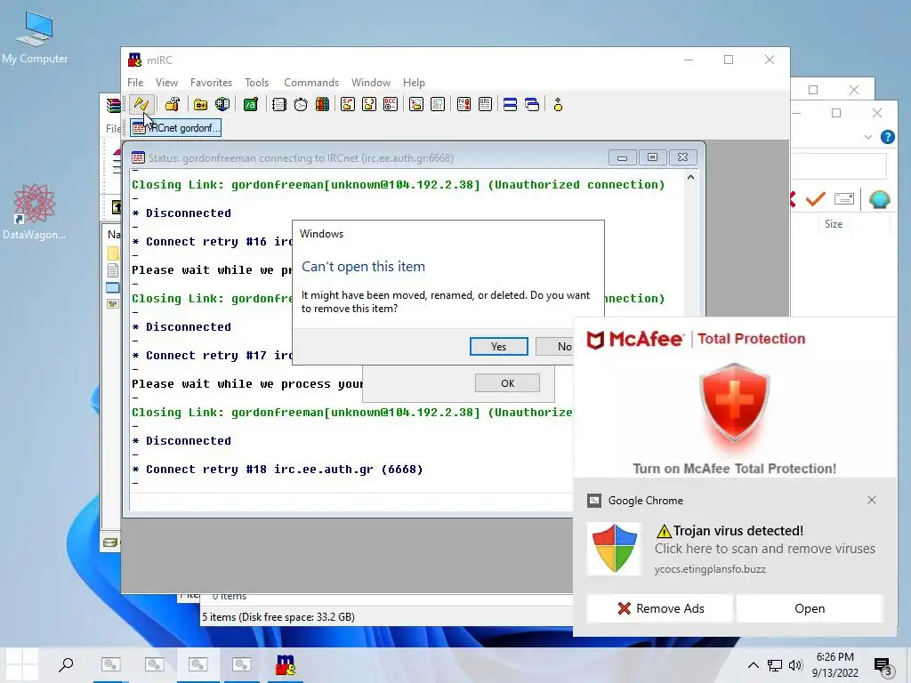The height and width of the screenshot is (683, 911).
Task: Open the channels folder toolbar icon
Action: coord(200,105)
